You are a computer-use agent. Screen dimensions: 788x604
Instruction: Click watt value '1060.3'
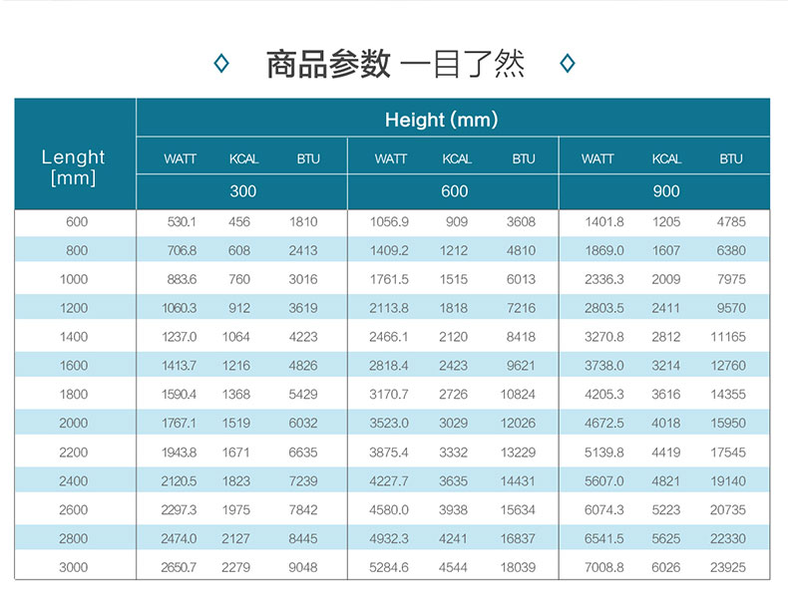[179, 308]
